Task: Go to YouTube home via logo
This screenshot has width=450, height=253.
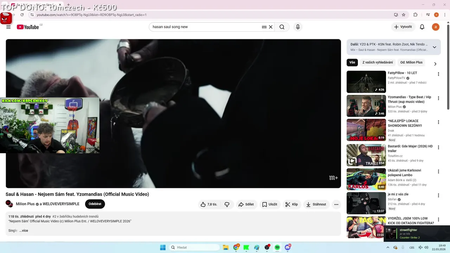Action: point(28,27)
